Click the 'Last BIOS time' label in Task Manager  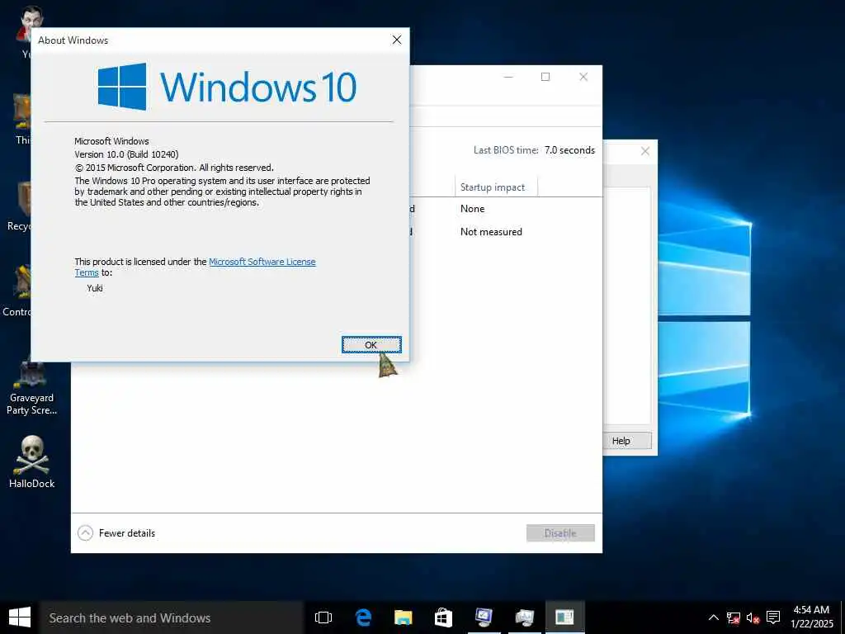[506, 150]
